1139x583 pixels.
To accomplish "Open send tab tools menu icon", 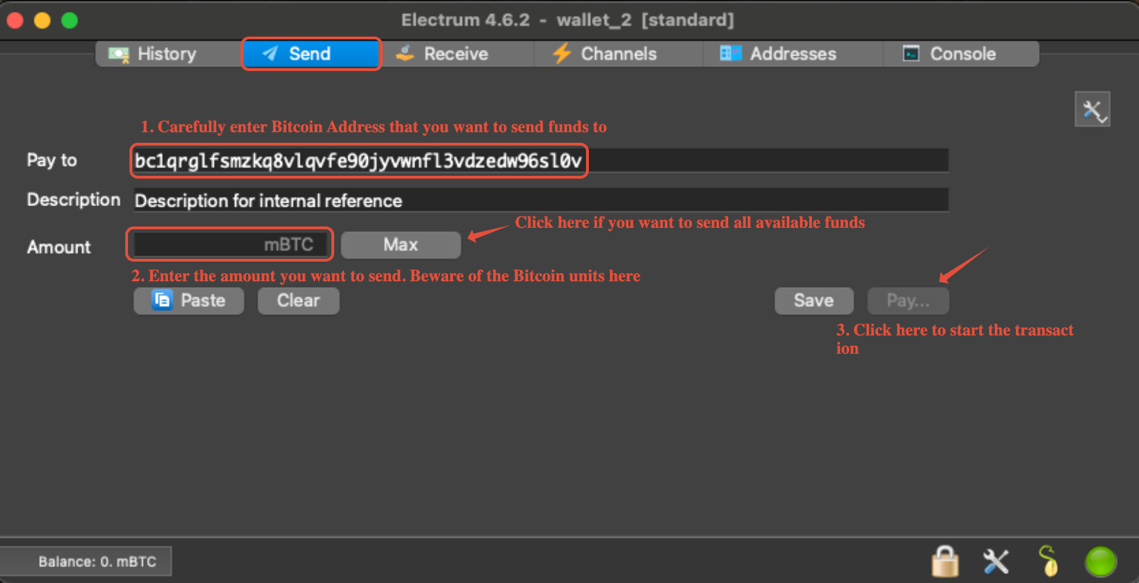I will (x=1093, y=110).
